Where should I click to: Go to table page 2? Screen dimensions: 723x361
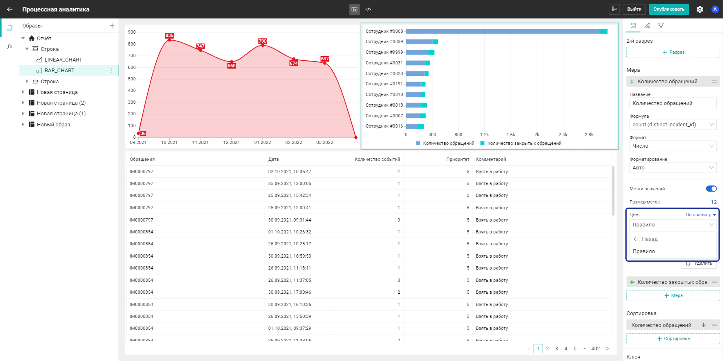547,349
